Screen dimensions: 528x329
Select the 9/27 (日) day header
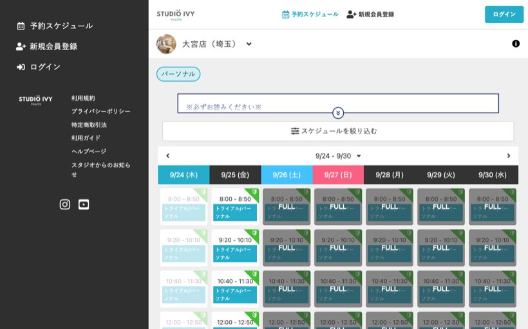coord(338,175)
